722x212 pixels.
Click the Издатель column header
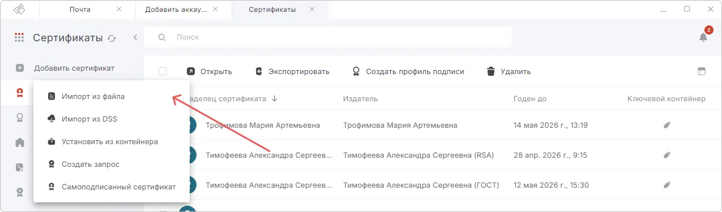pyautogui.click(x=360, y=99)
